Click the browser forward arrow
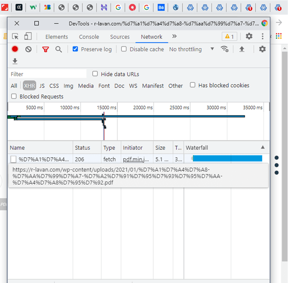Viewport: 288px width, 283px height. coord(279,23)
